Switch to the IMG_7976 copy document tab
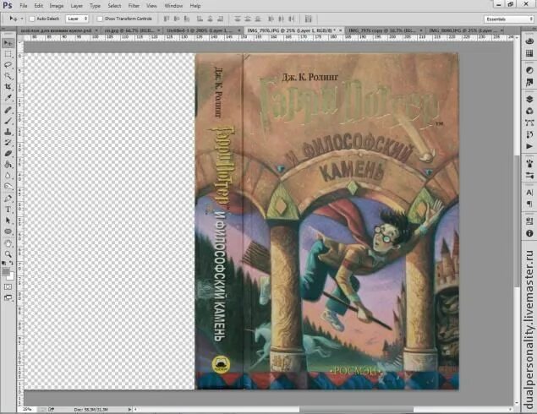This screenshot has height=414, width=537. tap(384, 30)
